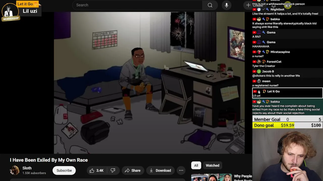The width and height of the screenshot is (323, 181).
Task: Click Tyler the Creator chat message
Action: (x=264, y=66)
